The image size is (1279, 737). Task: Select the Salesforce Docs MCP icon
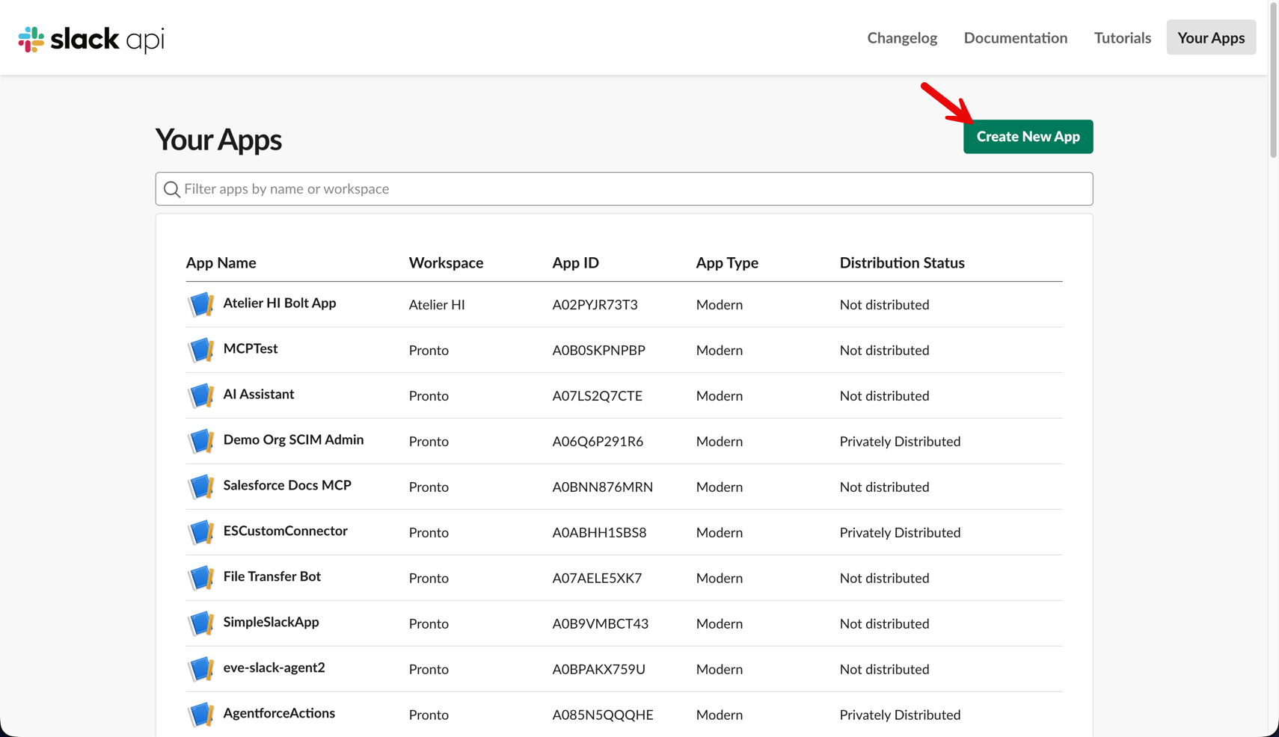[x=200, y=487]
